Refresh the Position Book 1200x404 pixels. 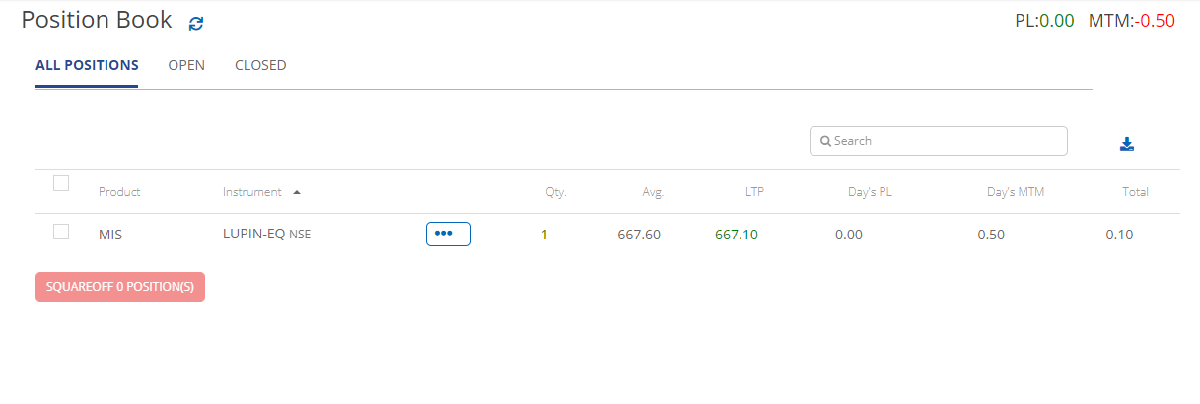coord(196,23)
